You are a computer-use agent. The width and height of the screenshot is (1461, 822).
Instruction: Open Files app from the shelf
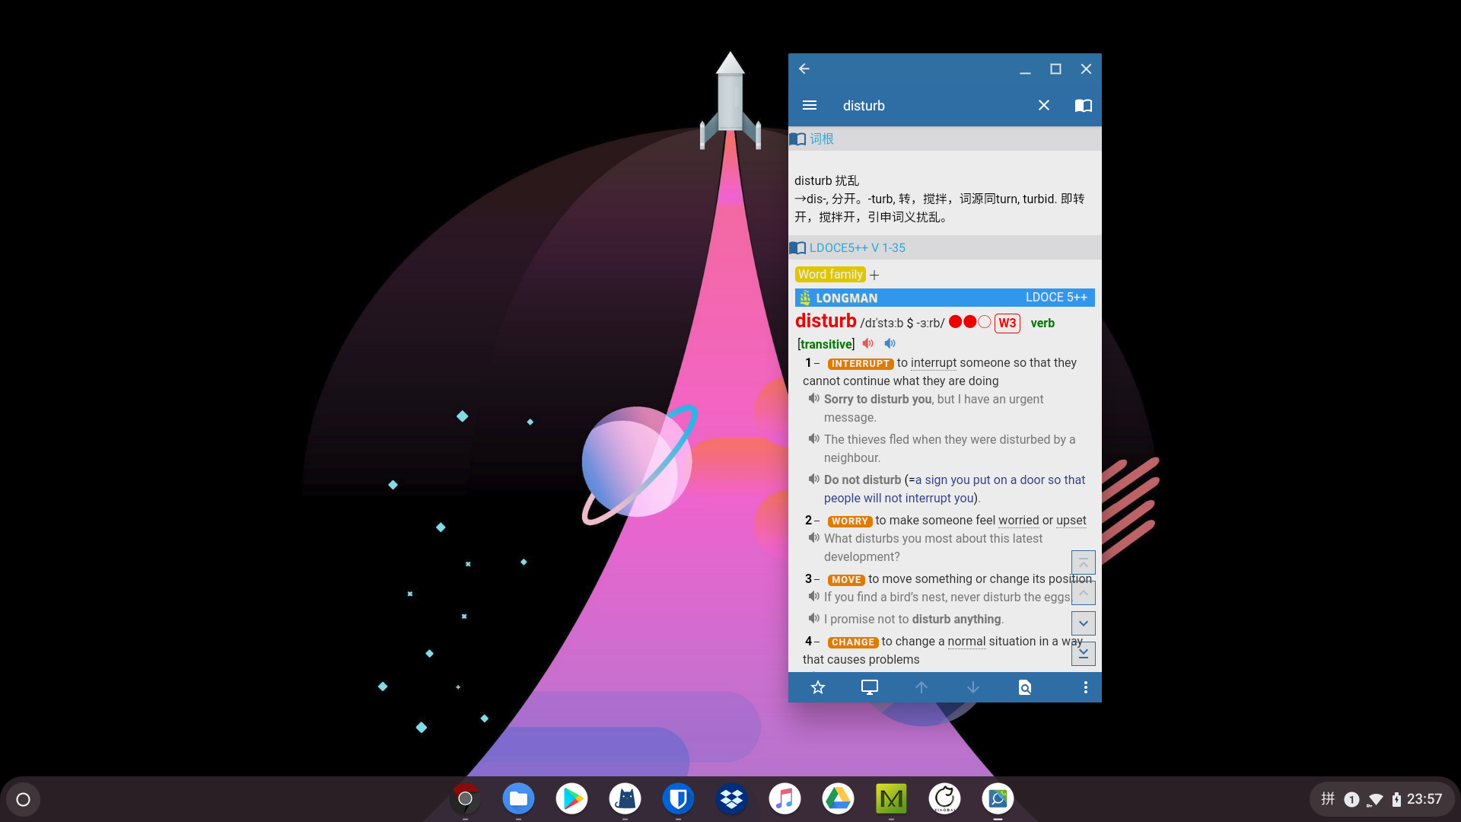point(518,798)
